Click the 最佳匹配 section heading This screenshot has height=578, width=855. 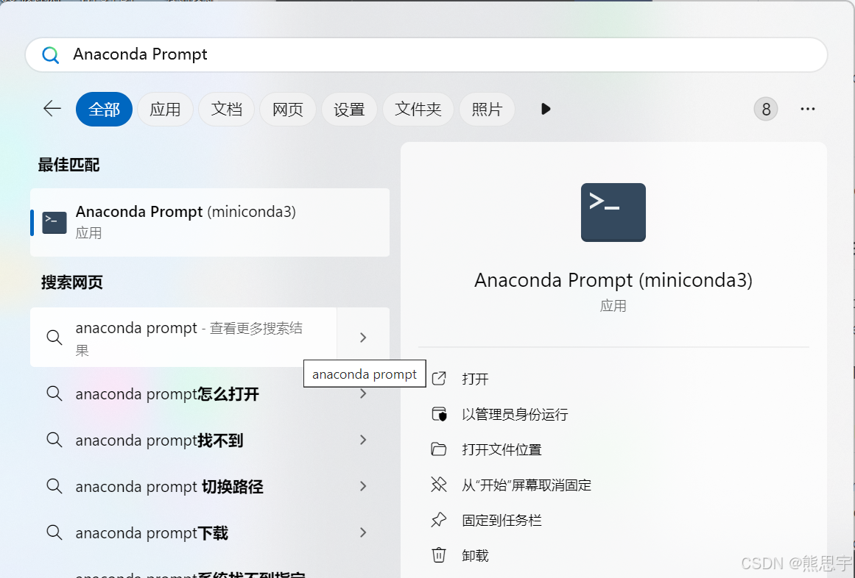(68, 165)
